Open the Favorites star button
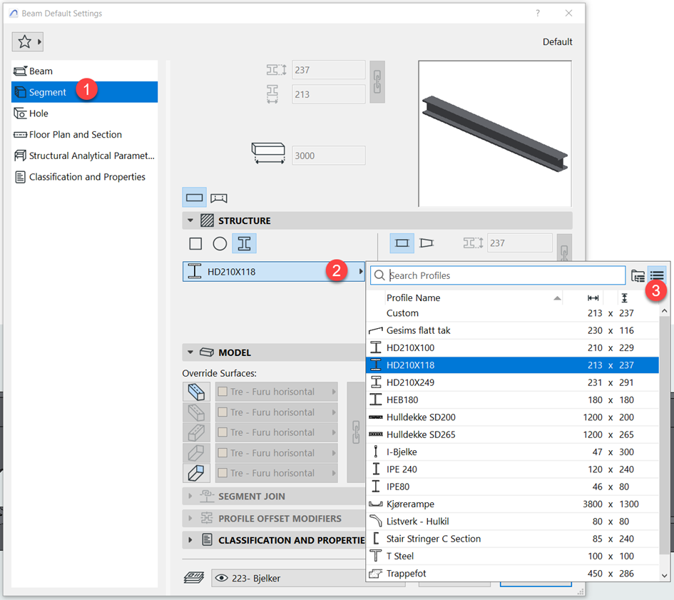The height and width of the screenshot is (600, 674). tap(28, 41)
